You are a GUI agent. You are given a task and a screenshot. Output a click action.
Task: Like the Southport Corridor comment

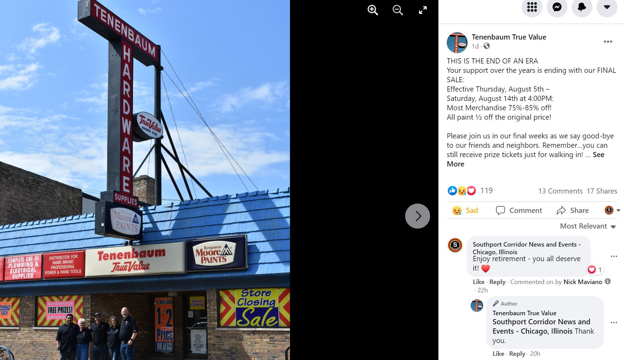478,282
